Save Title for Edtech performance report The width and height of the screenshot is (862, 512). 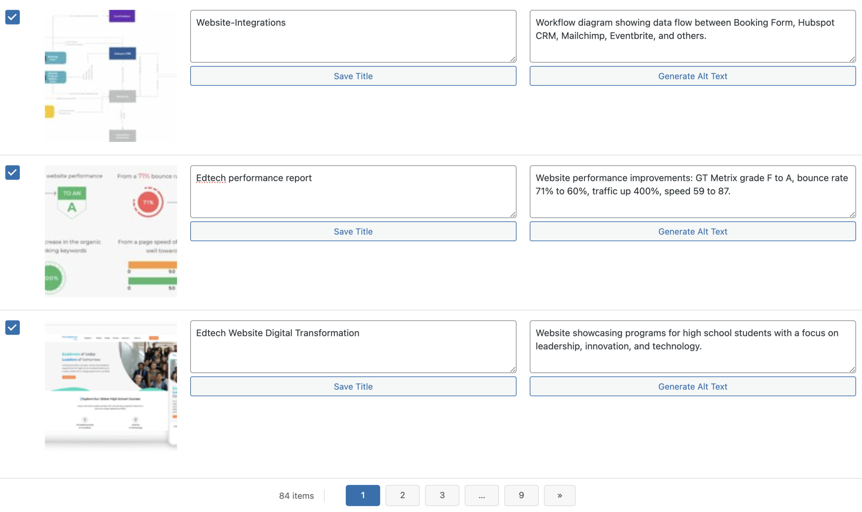pos(353,231)
